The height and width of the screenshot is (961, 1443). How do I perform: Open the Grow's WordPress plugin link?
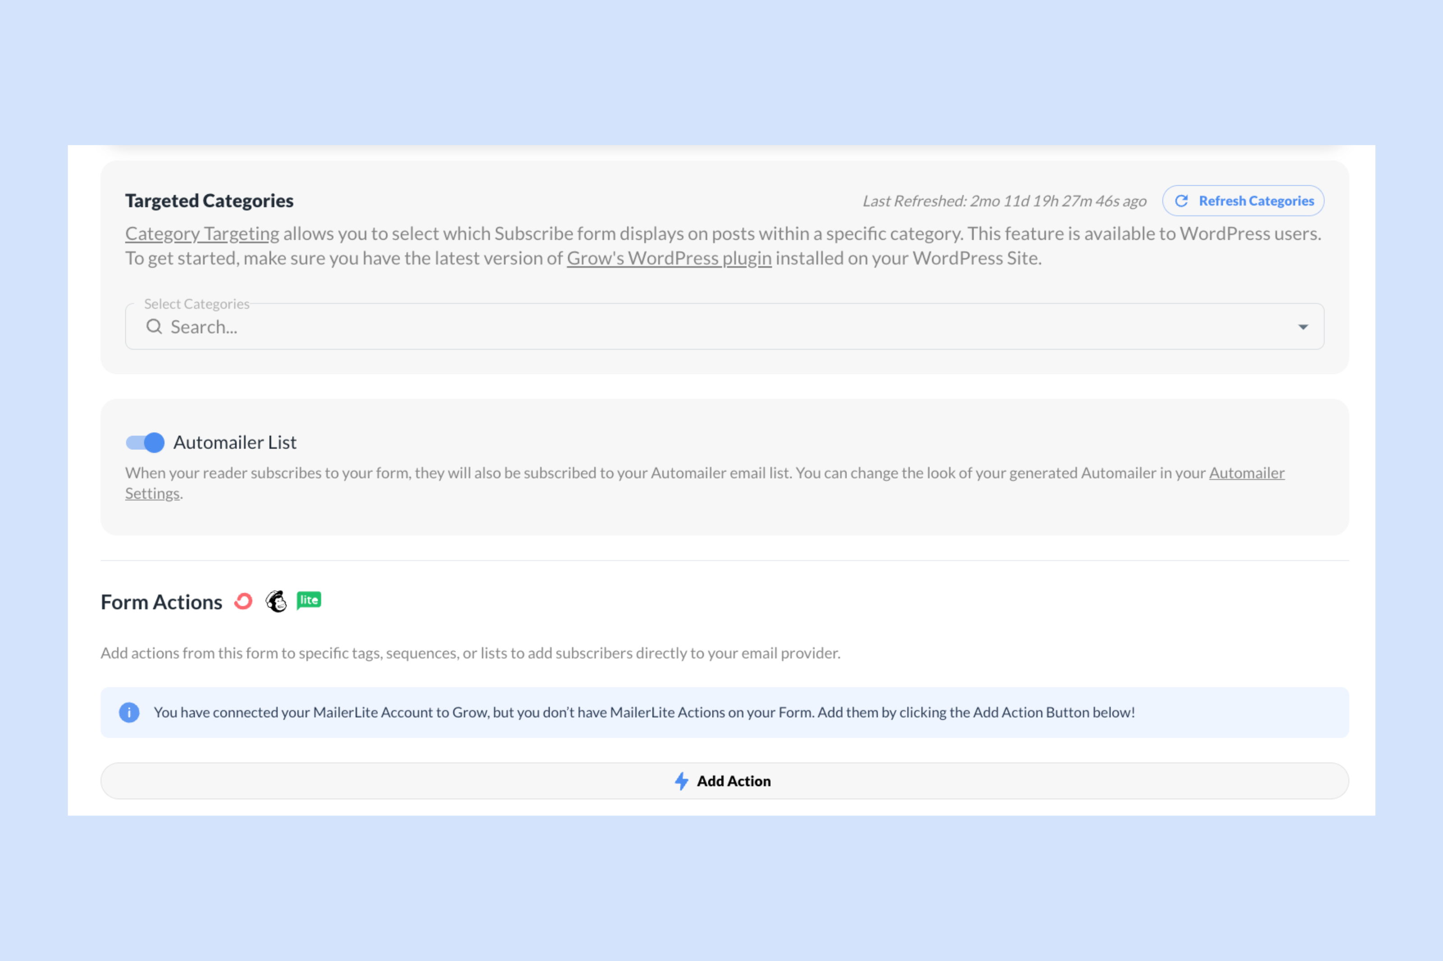point(669,258)
